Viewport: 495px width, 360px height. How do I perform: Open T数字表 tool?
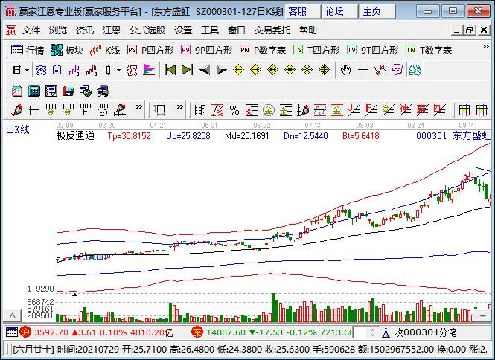coord(429,50)
